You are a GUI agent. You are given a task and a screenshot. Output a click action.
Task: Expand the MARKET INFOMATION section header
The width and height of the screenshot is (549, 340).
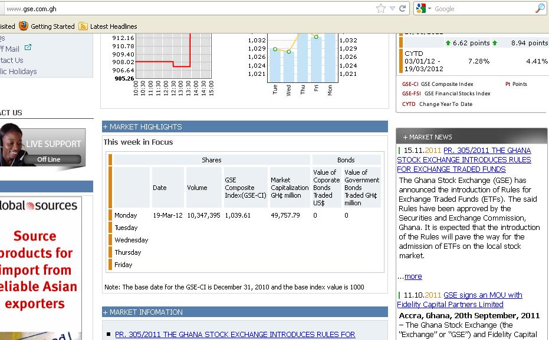point(245,312)
